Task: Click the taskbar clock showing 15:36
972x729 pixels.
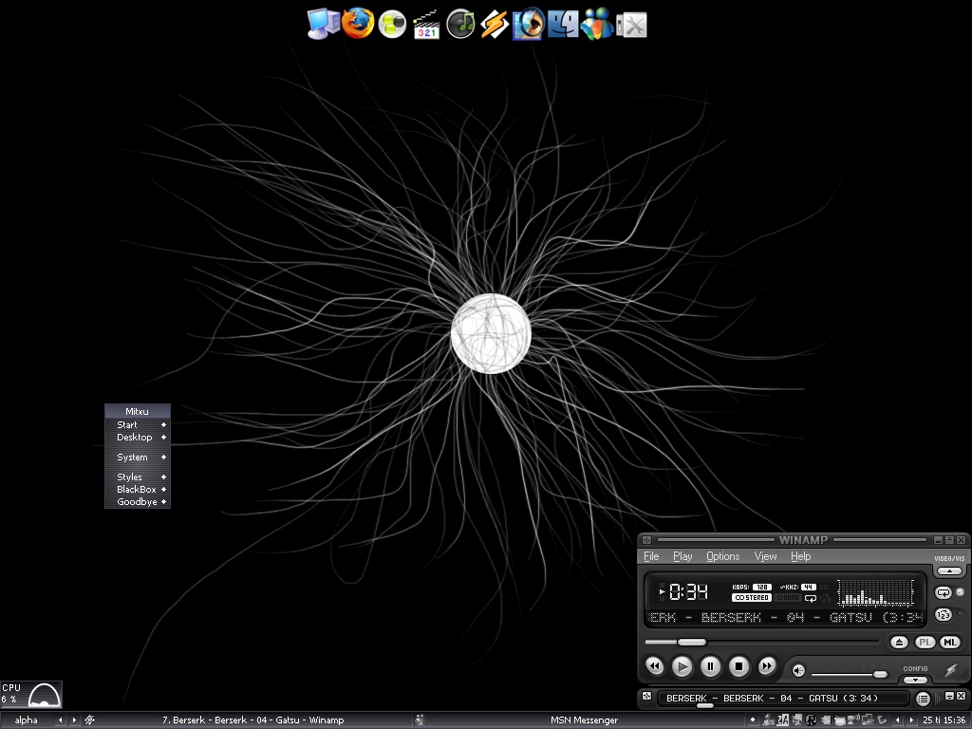Action: point(944,720)
